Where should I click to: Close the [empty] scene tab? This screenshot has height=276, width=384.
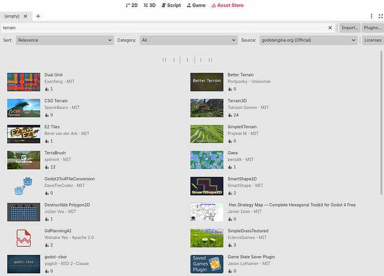click(x=26, y=16)
